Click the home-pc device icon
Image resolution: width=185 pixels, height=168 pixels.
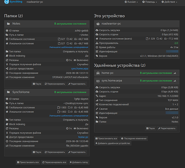coord(98,73)
